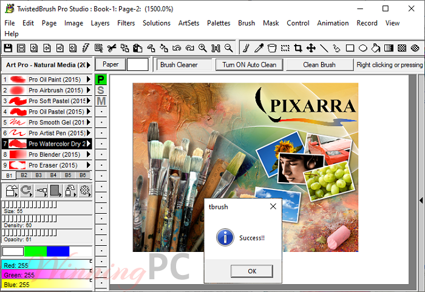Click the Zoom Out magnifier icon
This screenshot has height=292, width=425.
point(229,48)
